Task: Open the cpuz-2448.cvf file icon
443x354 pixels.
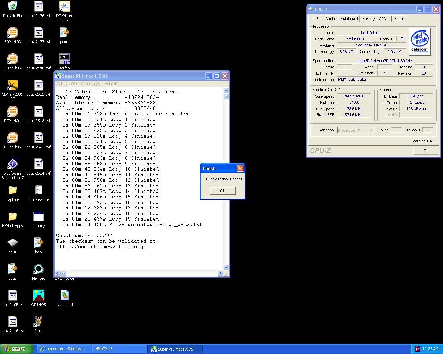Action: [38, 62]
